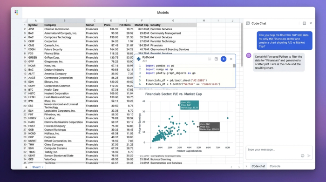The width and height of the screenshot is (326, 182).
Task: Click the code editor scrollbar thumb
Action: click(234, 66)
